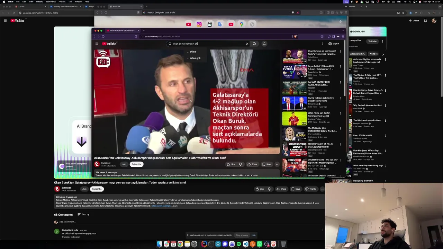The image size is (443, 249).
Task: Expand description with '...more'
Action: (x=174, y=206)
